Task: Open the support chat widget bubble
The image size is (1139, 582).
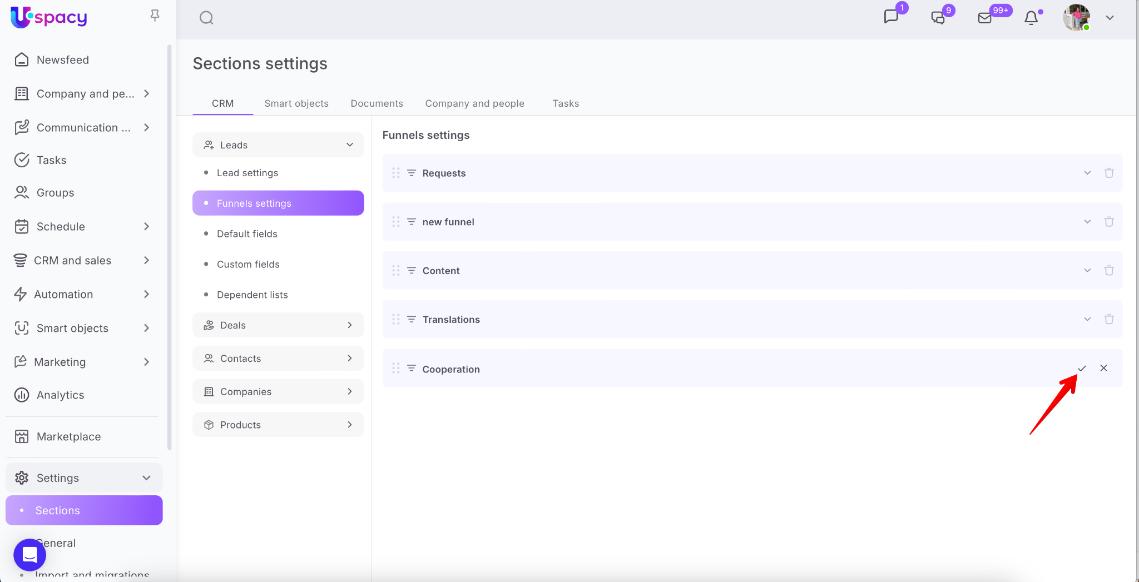Action: coord(29,554)
